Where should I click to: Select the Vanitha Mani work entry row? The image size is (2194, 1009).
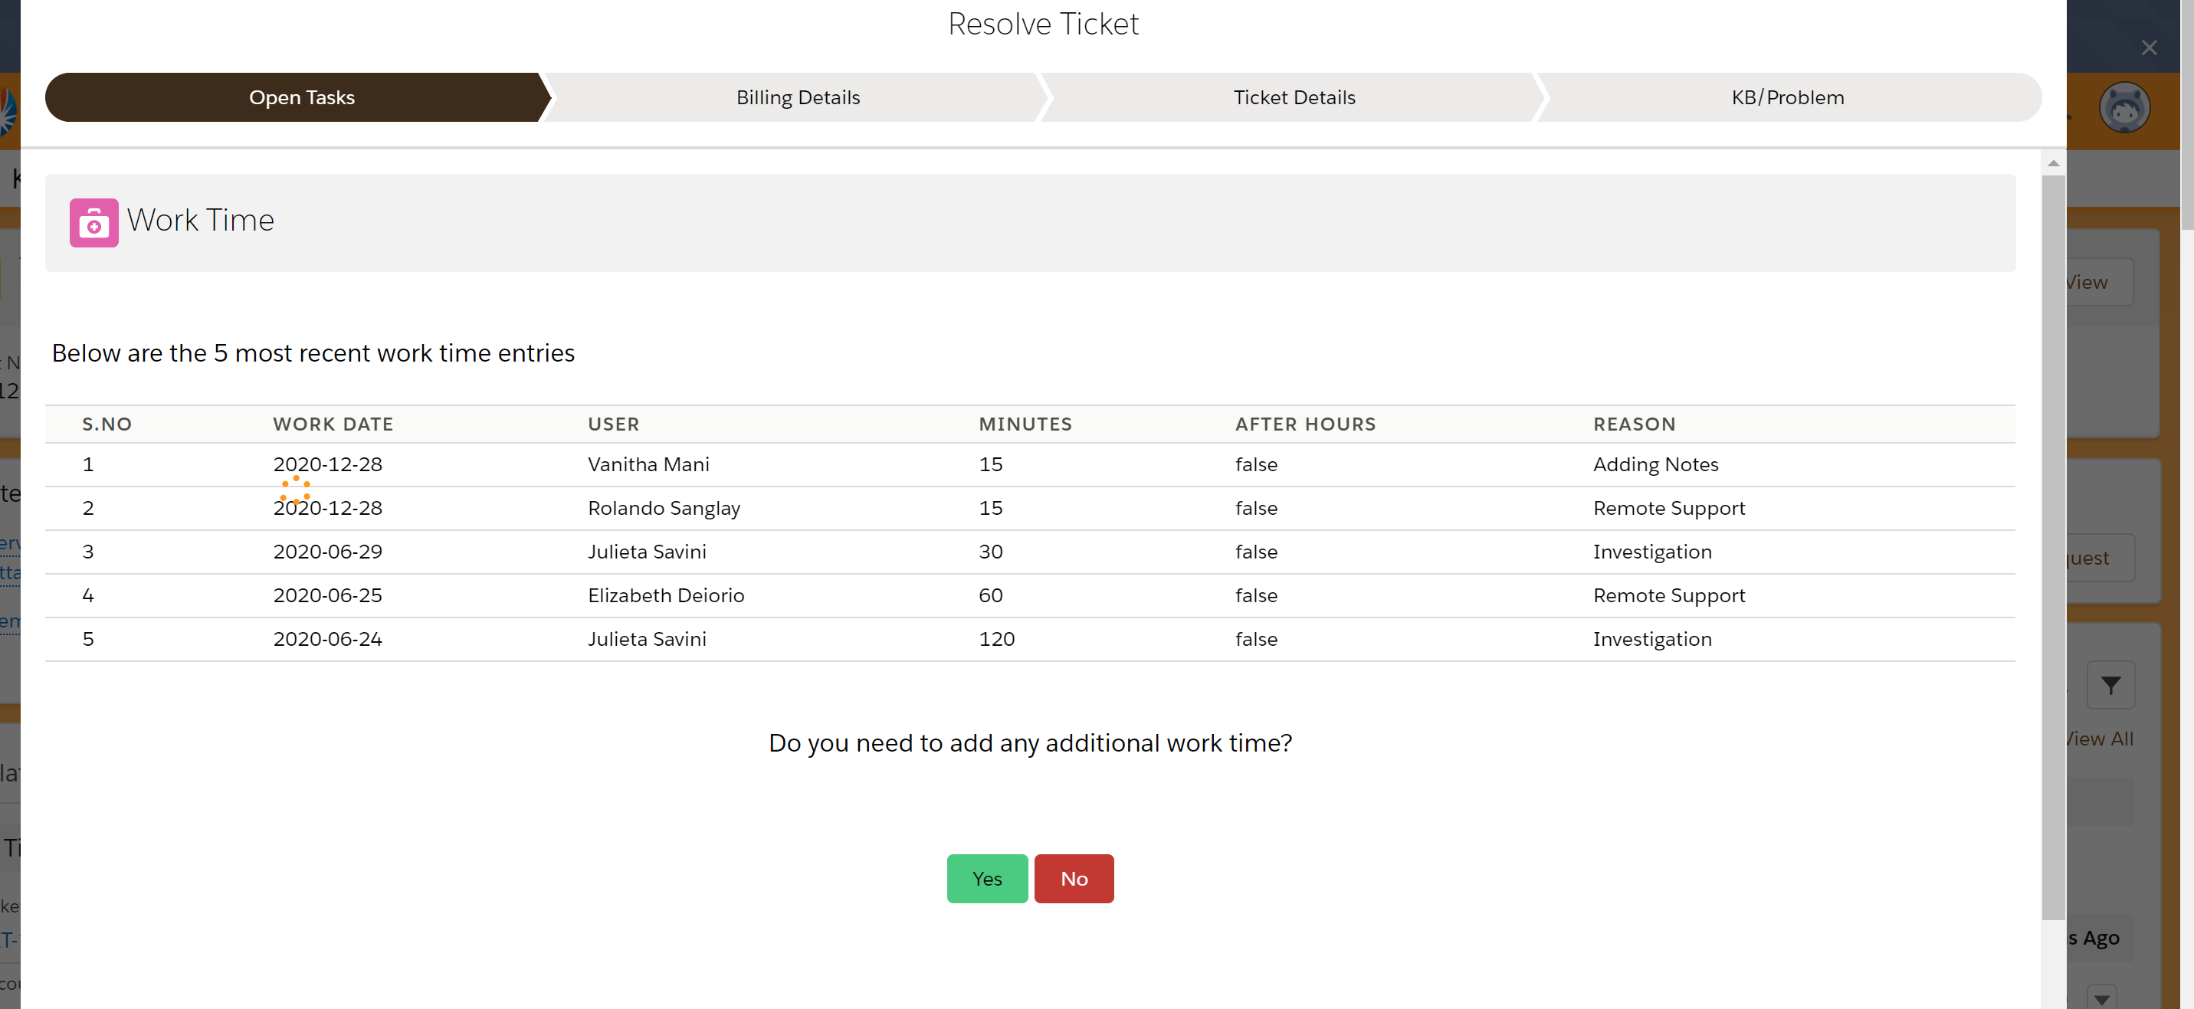point(648,465)
